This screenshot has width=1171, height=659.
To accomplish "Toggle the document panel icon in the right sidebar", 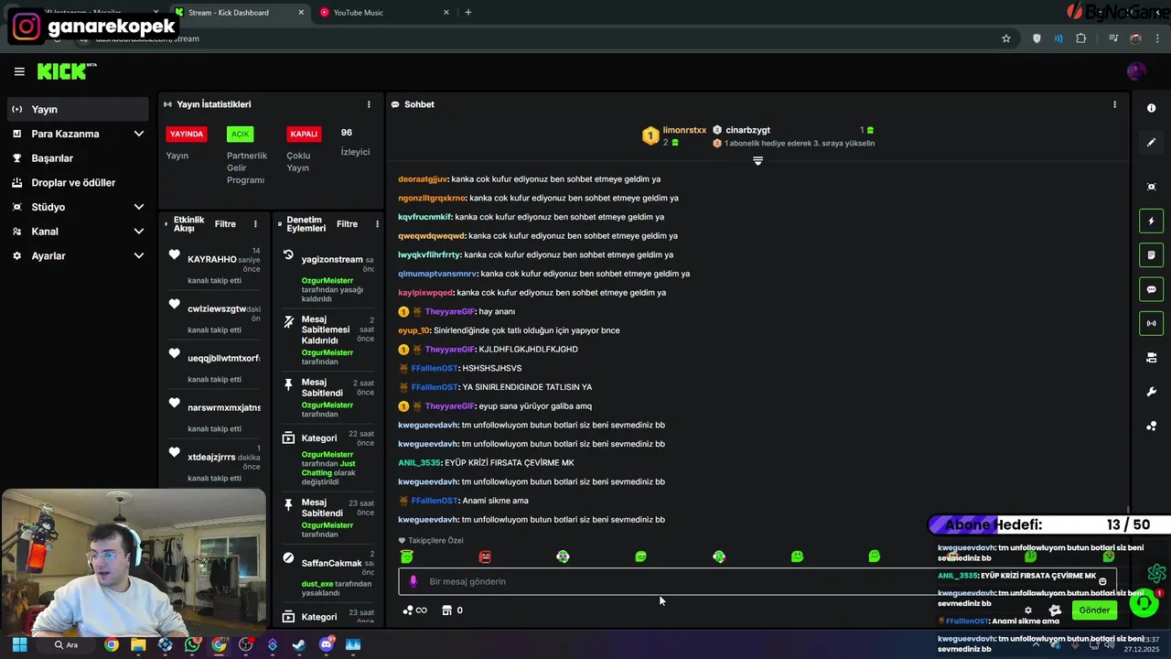I will (1151, 254).
